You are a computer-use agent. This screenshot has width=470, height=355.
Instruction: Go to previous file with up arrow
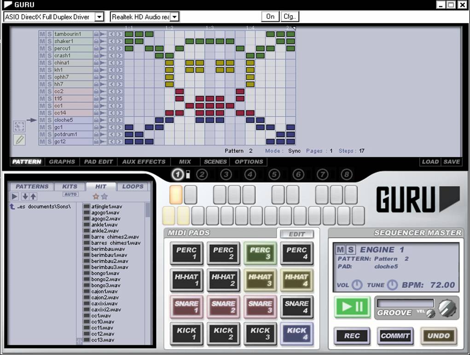point(33,197)
